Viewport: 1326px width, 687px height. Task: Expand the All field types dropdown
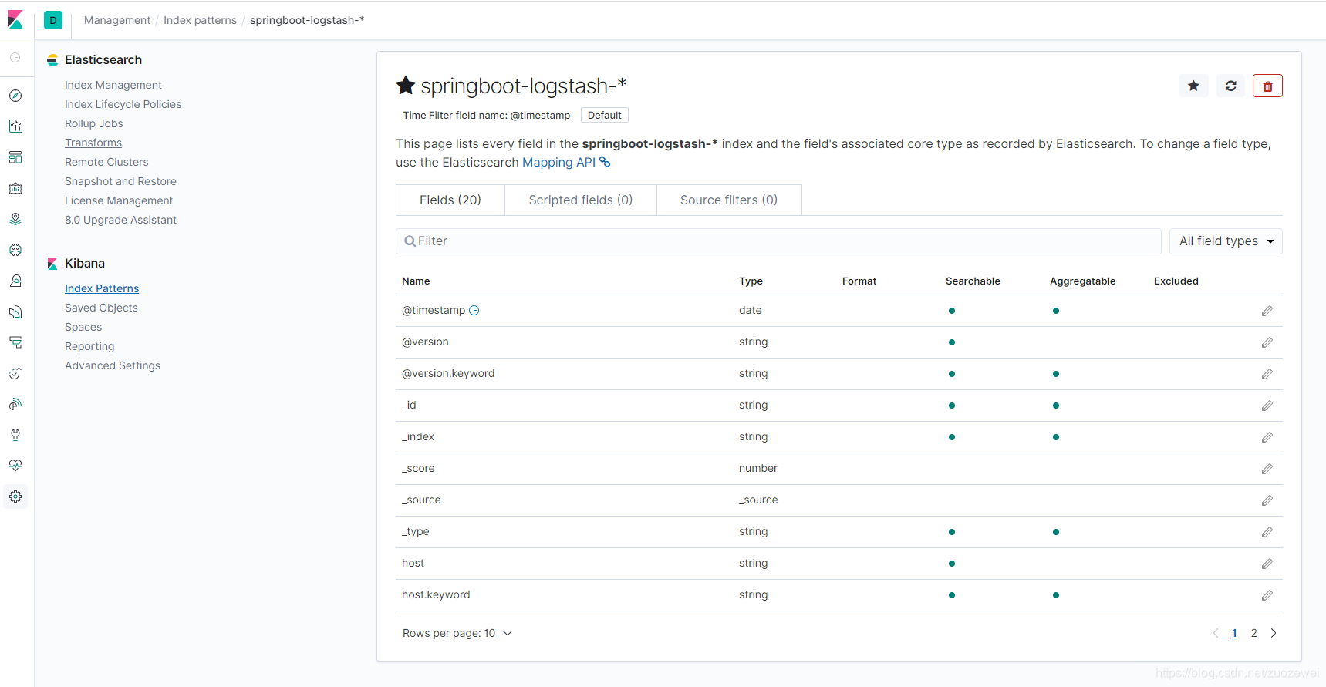(1226, 241)
